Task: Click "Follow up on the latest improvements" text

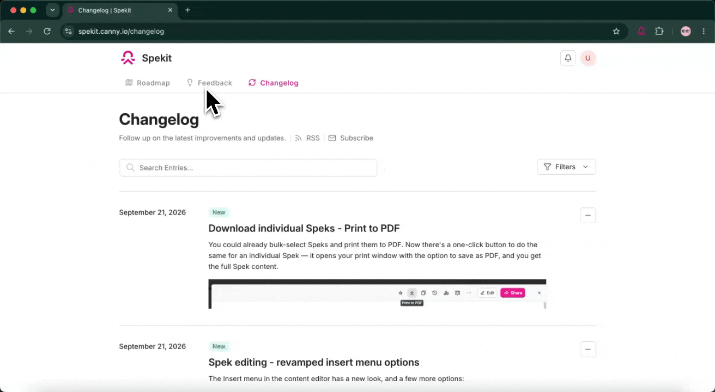Action: (x=202, y=138)
